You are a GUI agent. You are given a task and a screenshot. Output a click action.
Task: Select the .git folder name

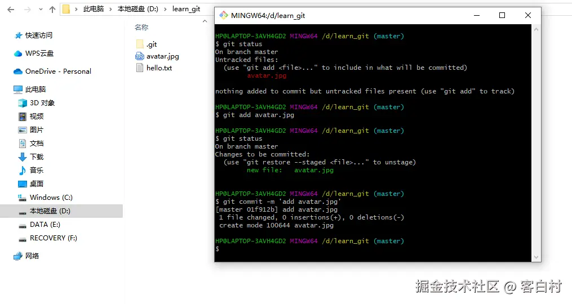pos(152,44)
